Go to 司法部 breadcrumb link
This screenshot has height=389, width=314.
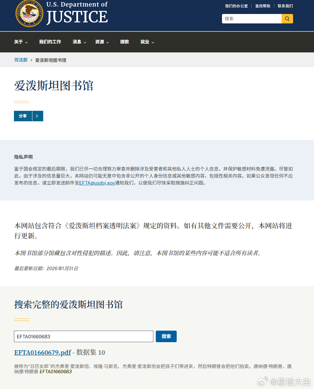pyautogui.click(x=21, y=60)
